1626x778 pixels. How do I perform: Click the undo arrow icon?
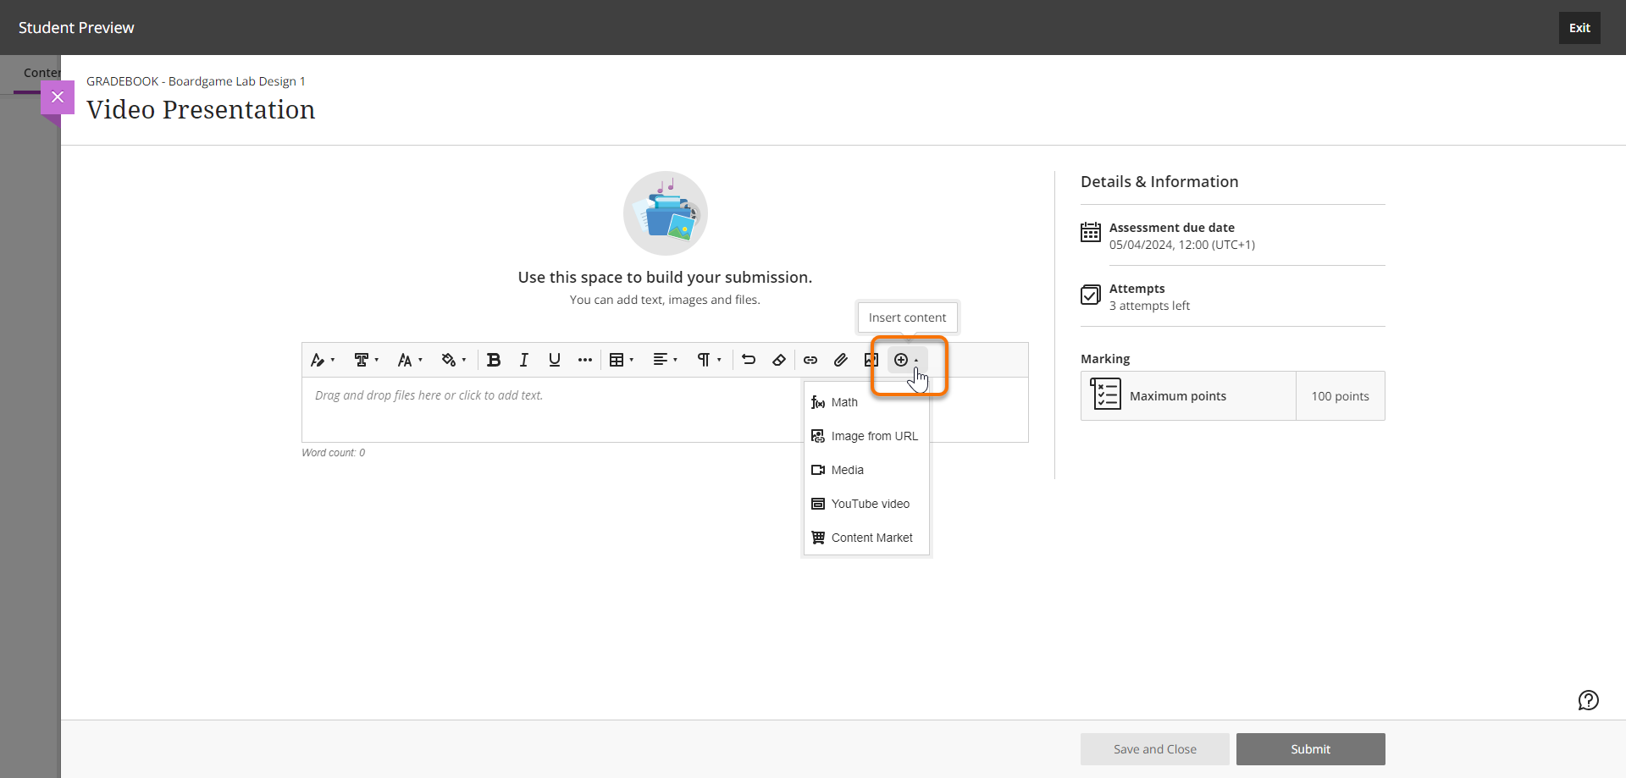click(x=749, y=360)
